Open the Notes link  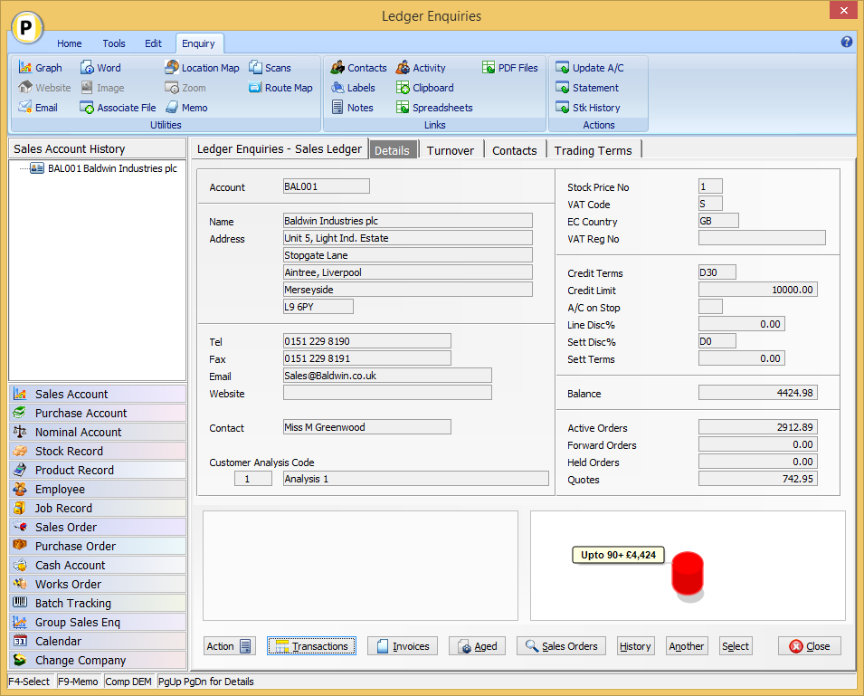[353, 108]
